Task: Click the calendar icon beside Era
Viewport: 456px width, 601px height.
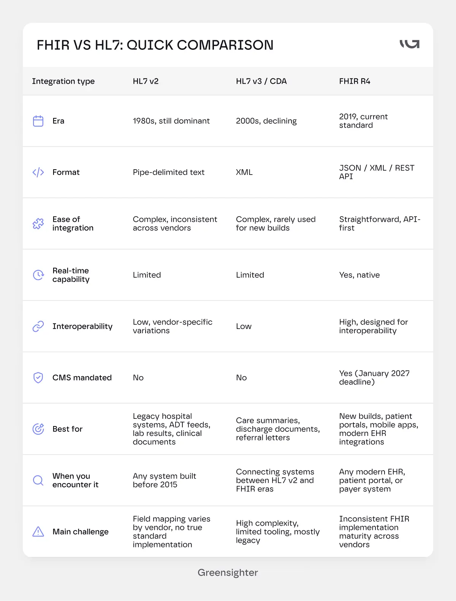Action: click(x=38, y=121)
